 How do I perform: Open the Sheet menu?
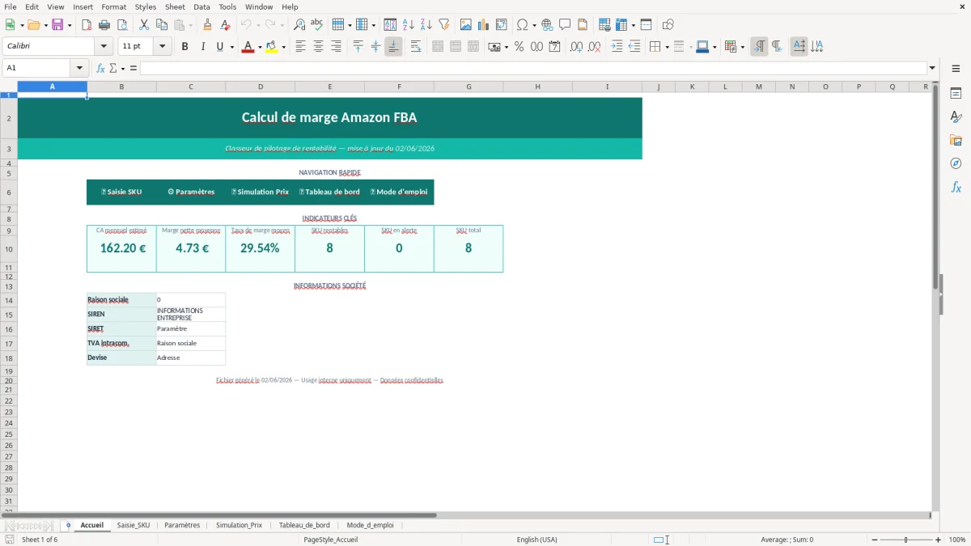[175, 6]
